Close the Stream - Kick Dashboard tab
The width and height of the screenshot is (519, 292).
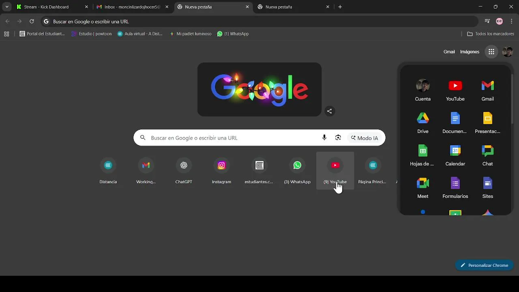coord(86,7)
